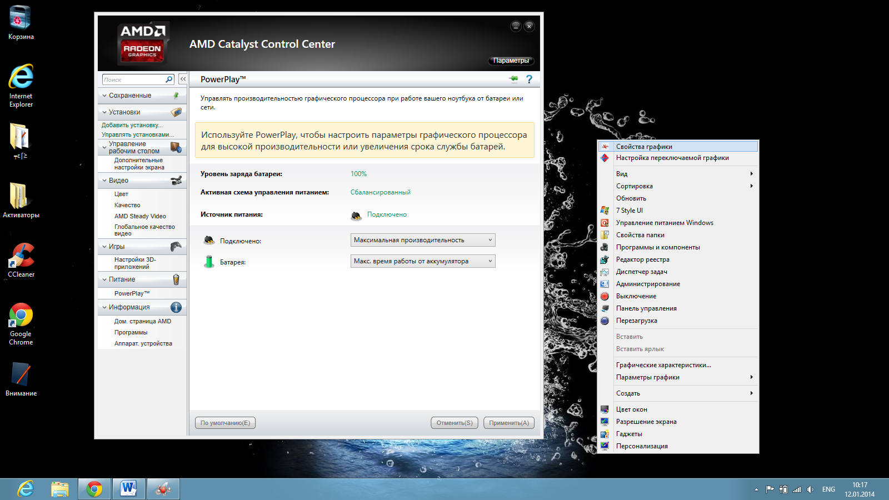Click Отменить(S) button

pyautogui.click(x=455, y=423)
